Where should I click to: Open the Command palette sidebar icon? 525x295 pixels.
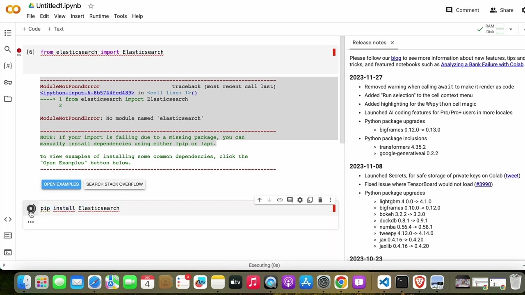8,236
